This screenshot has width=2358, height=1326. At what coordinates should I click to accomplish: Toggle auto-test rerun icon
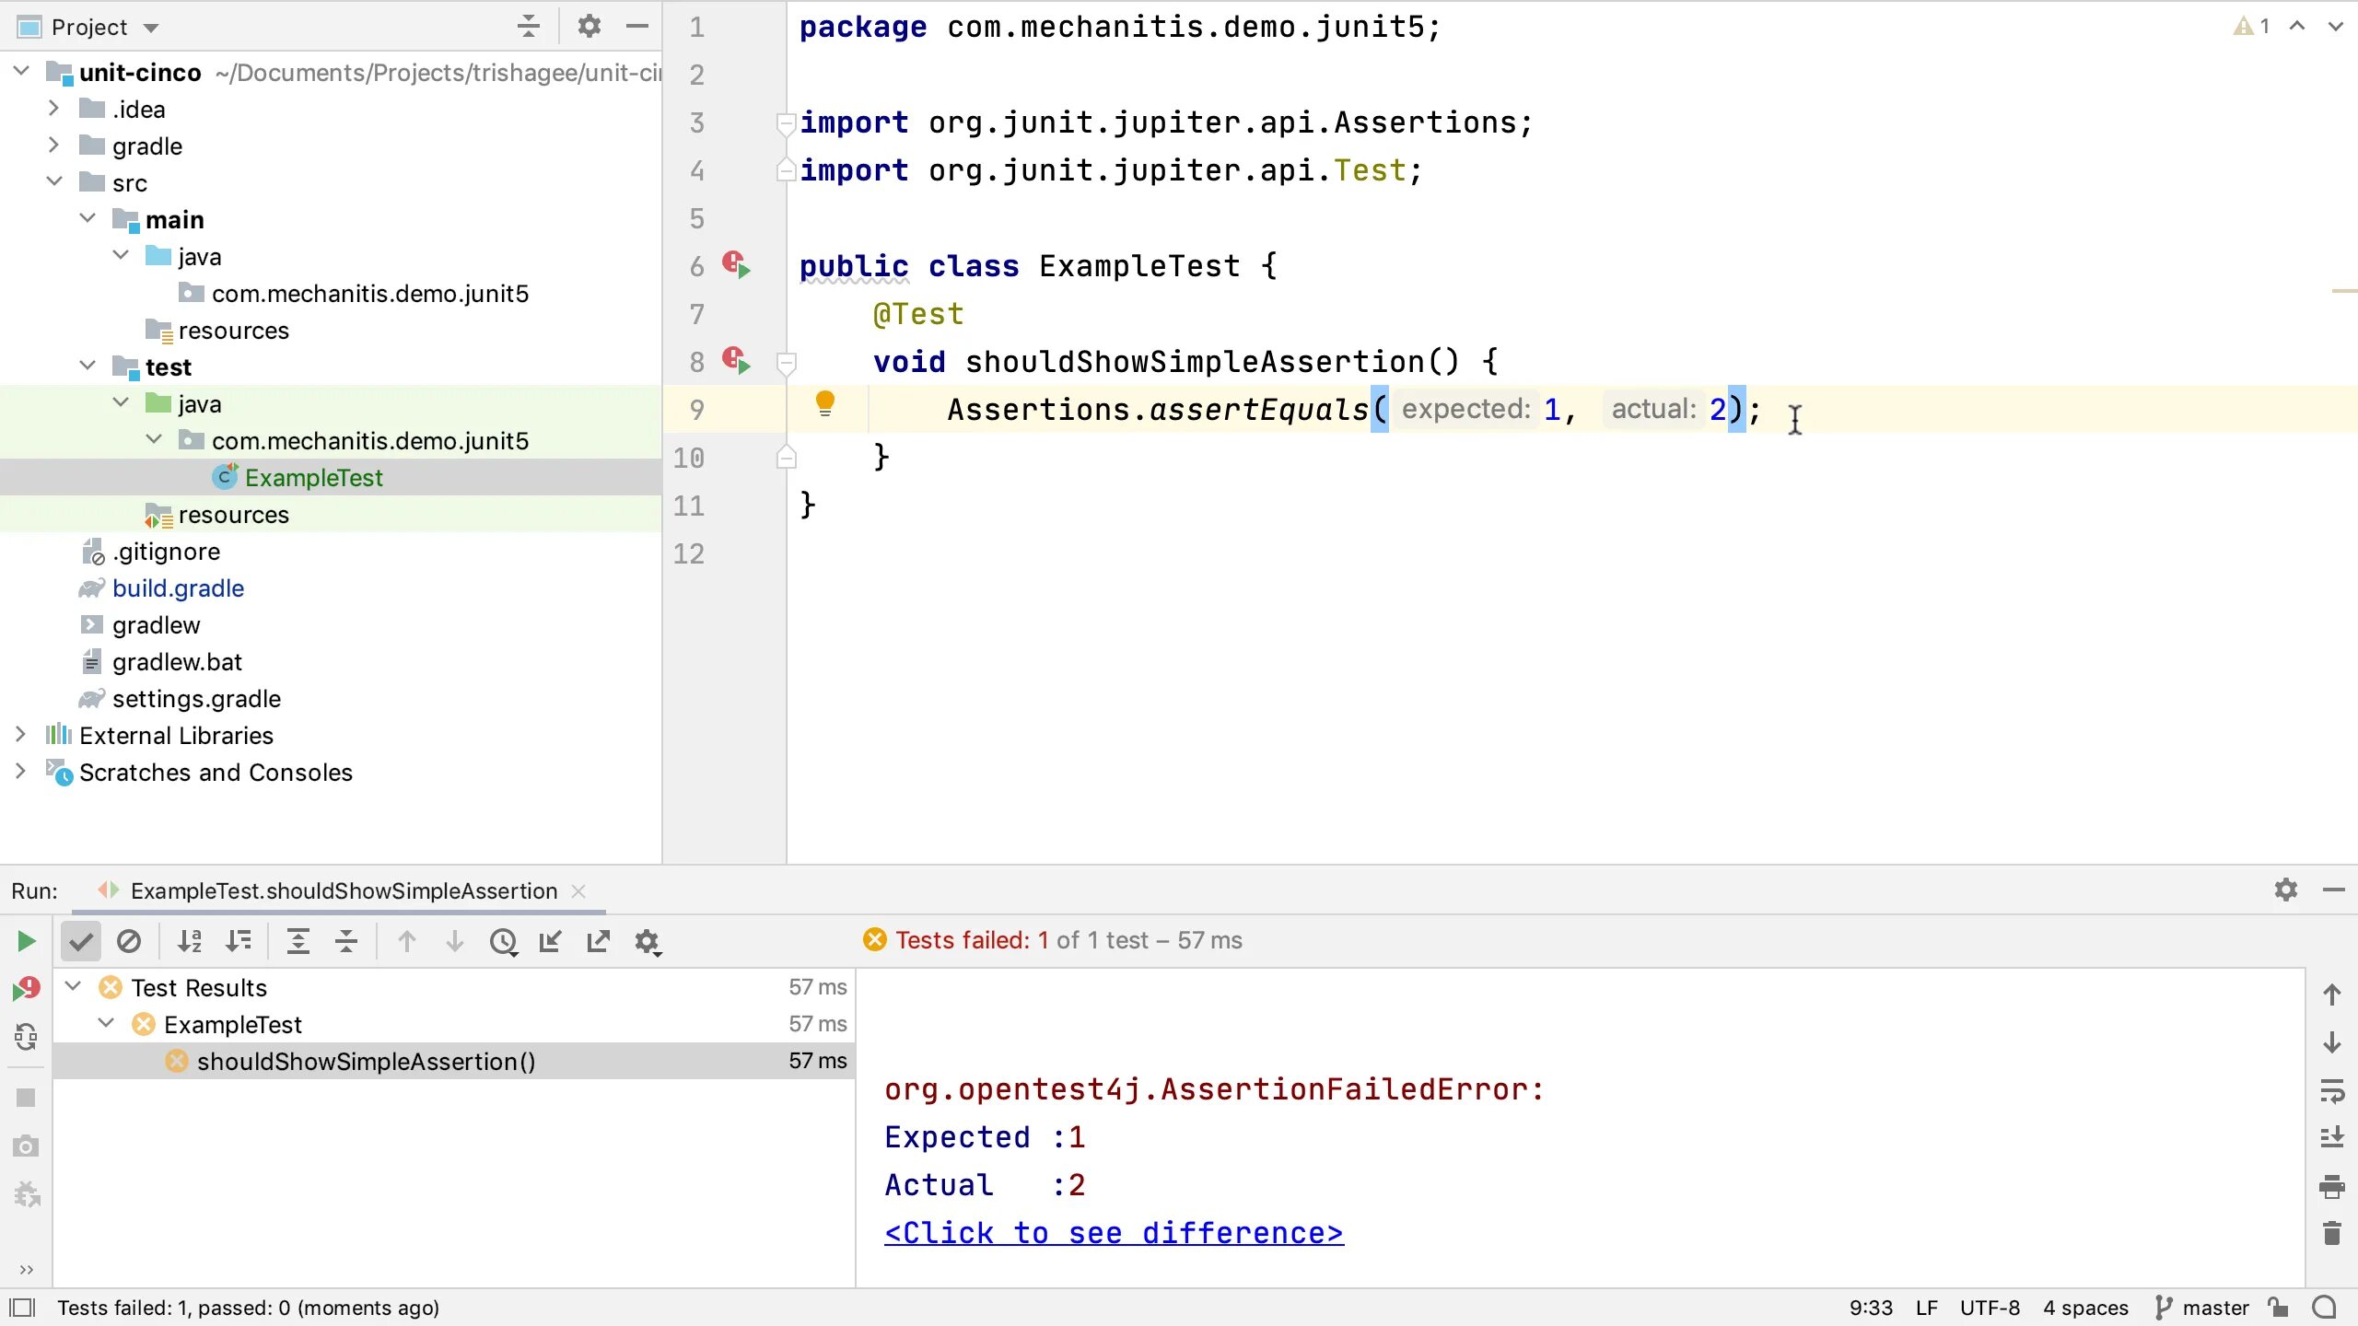point(26,1037)
